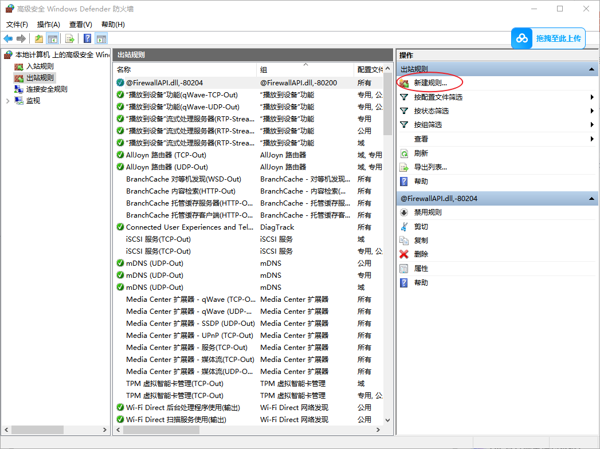This screenshot has height=449, width=600.
Task: Select rule AllJoyn 路由器 (TCP-Out)
Action: click(x=249, y=155)
